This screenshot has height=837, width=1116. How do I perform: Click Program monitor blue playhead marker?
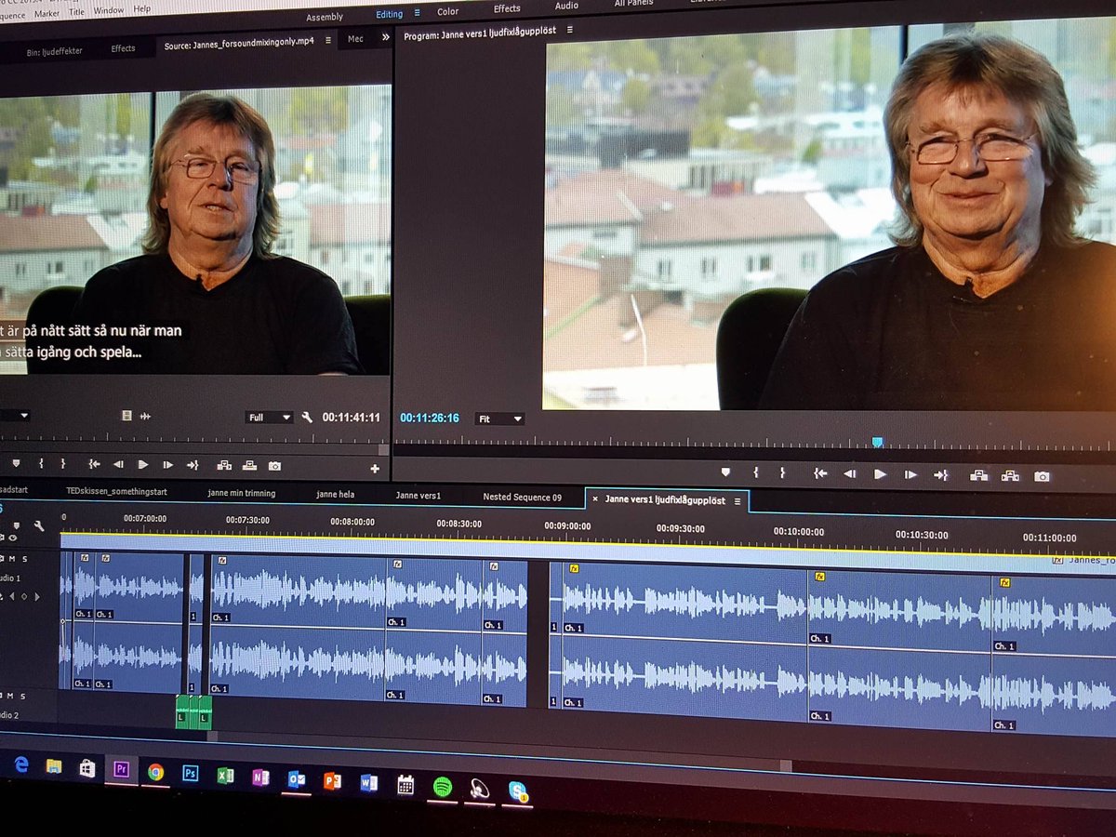pyautogui.click(x=876, y=443)
